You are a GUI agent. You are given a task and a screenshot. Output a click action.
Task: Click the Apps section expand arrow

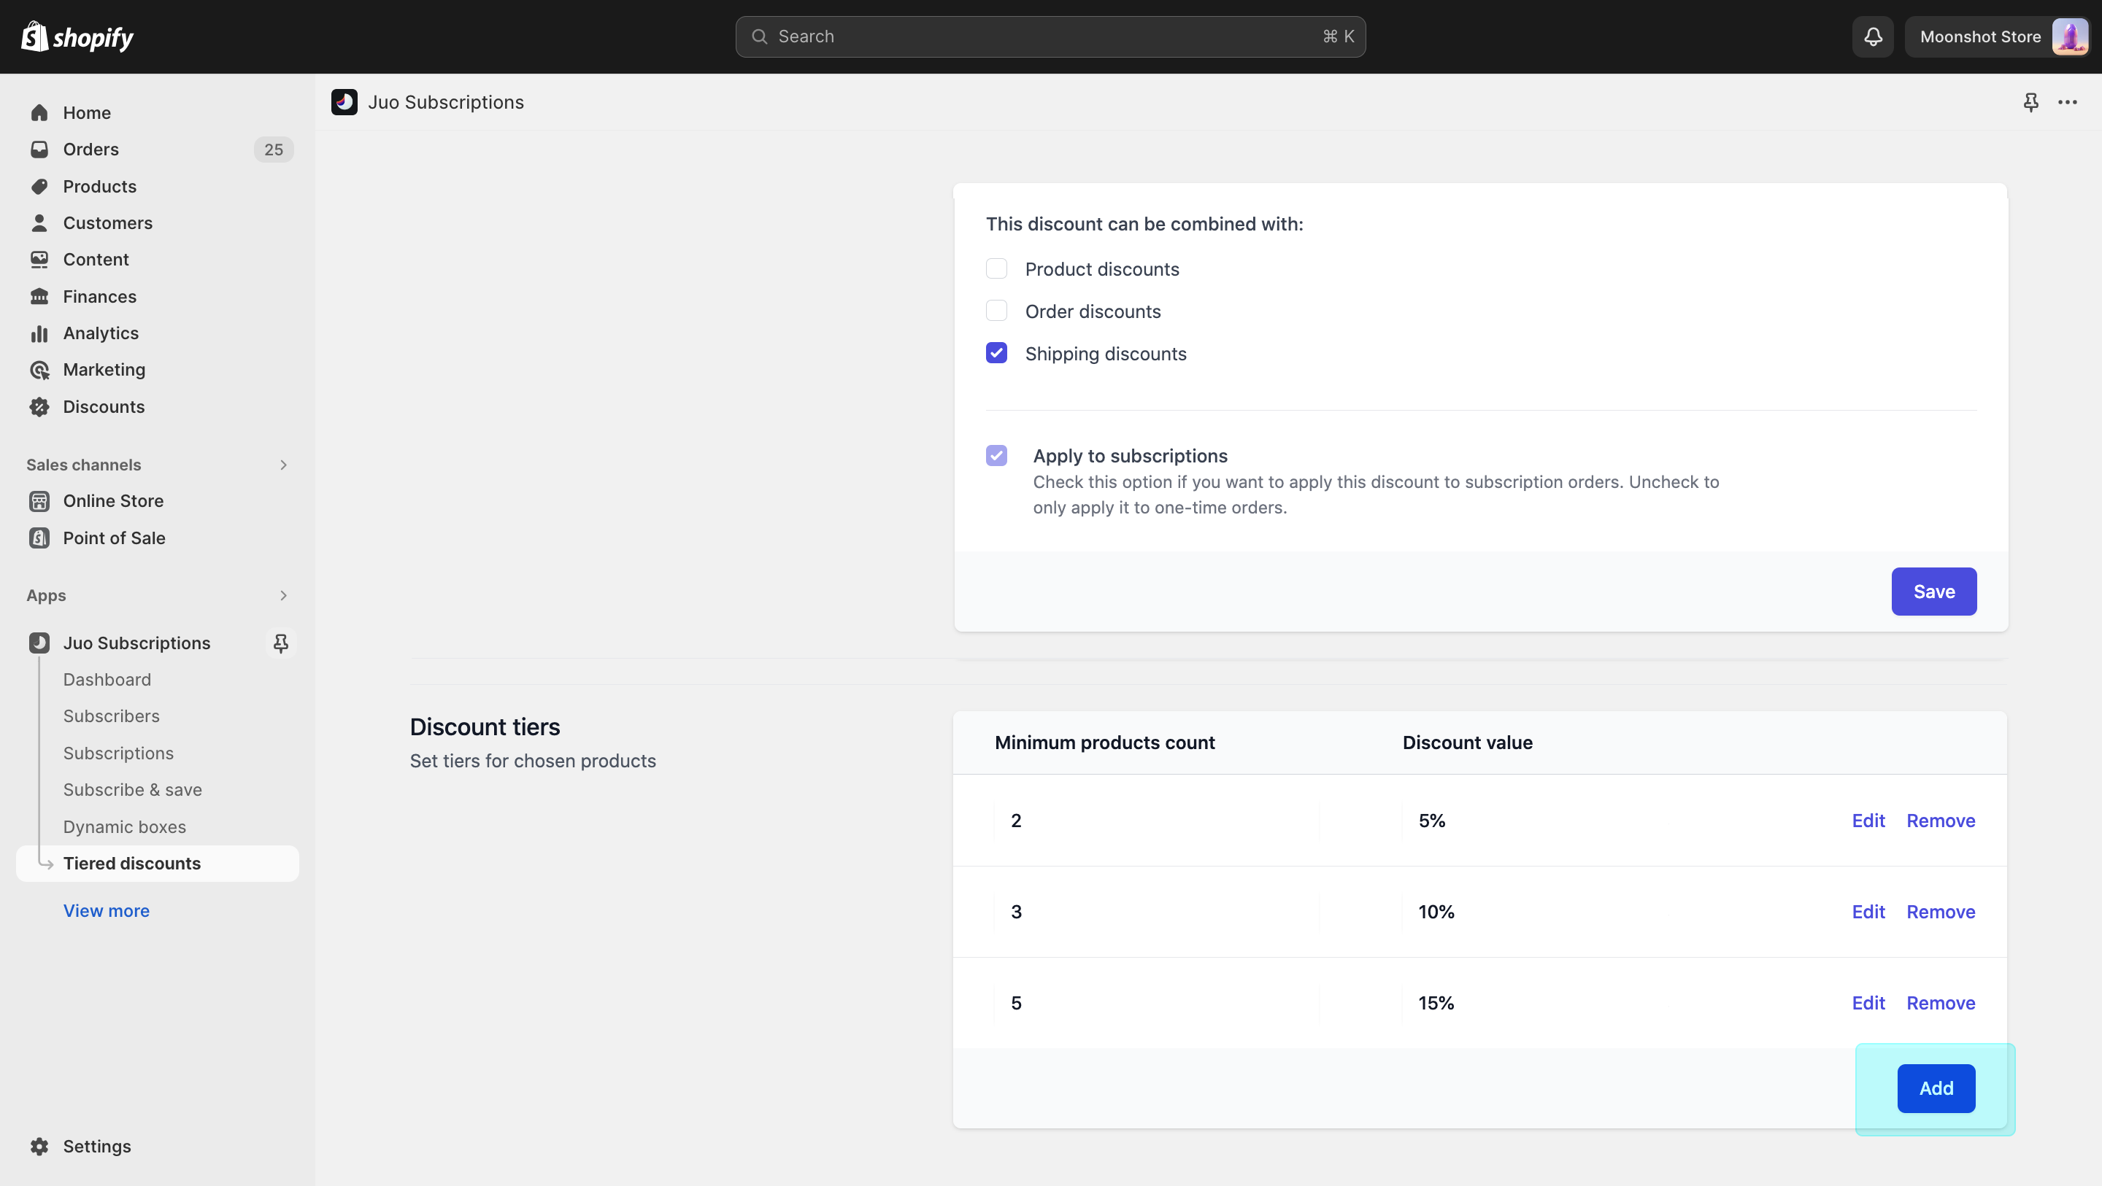coord(285,594)
